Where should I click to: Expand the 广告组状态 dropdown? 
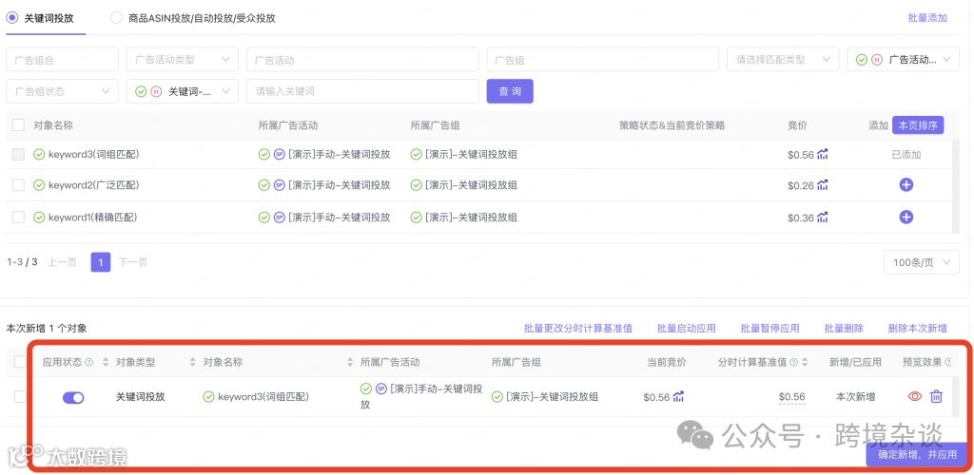point(62,91)
